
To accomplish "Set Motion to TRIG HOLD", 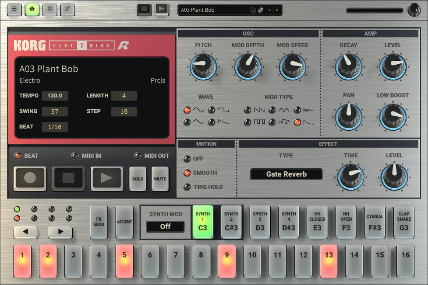I will point(187,187).
